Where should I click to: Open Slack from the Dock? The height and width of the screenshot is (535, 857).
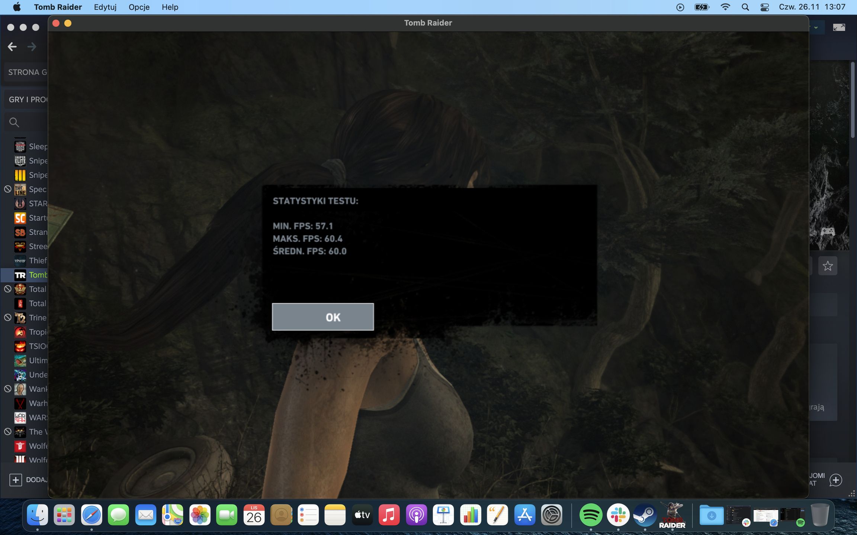(x=618, y=515)
